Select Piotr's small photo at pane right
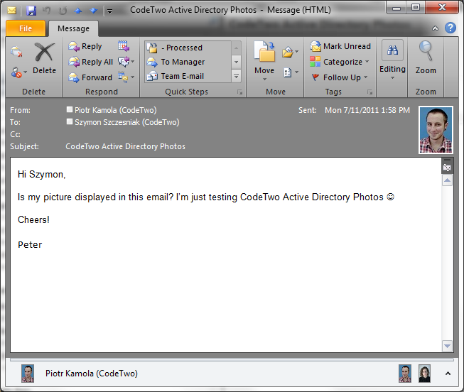The height and width of the screenshot is (392, 464). (x=405, y=374)
